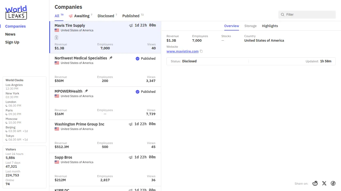Show the Published companies tab
Image resolution: width=341 pixels, height=191 pixels.
[131, 16]
